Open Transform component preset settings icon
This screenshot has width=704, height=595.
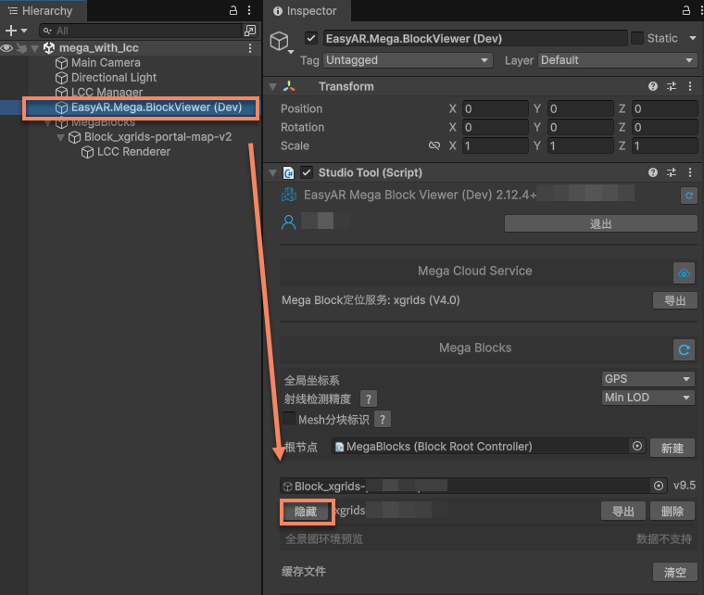(671, 86)
